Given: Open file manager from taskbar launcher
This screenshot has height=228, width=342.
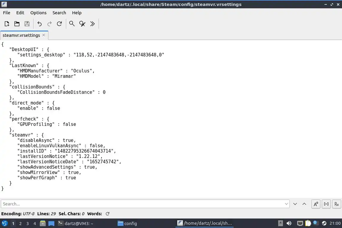Looking at the screenshot, I should coord(43,224).
